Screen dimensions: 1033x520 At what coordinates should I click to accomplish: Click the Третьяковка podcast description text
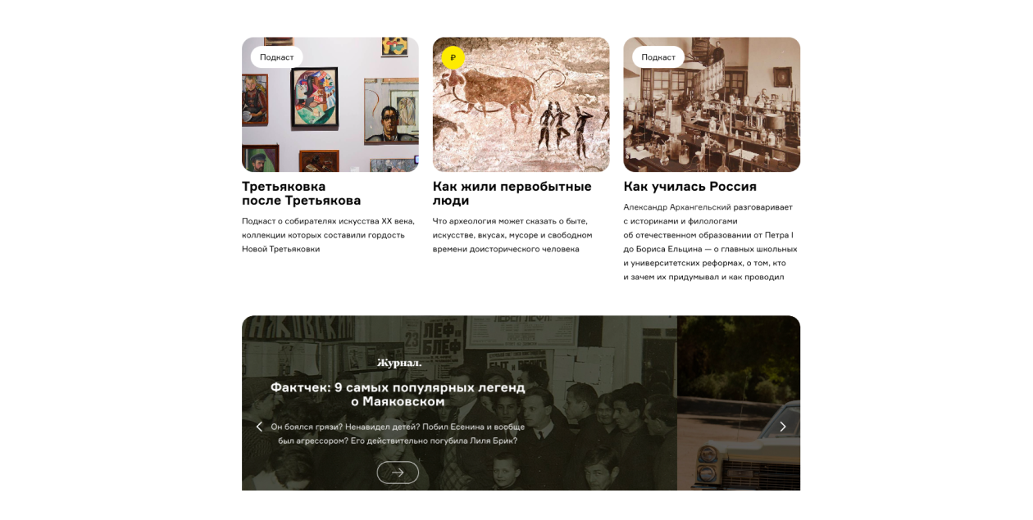329,235
